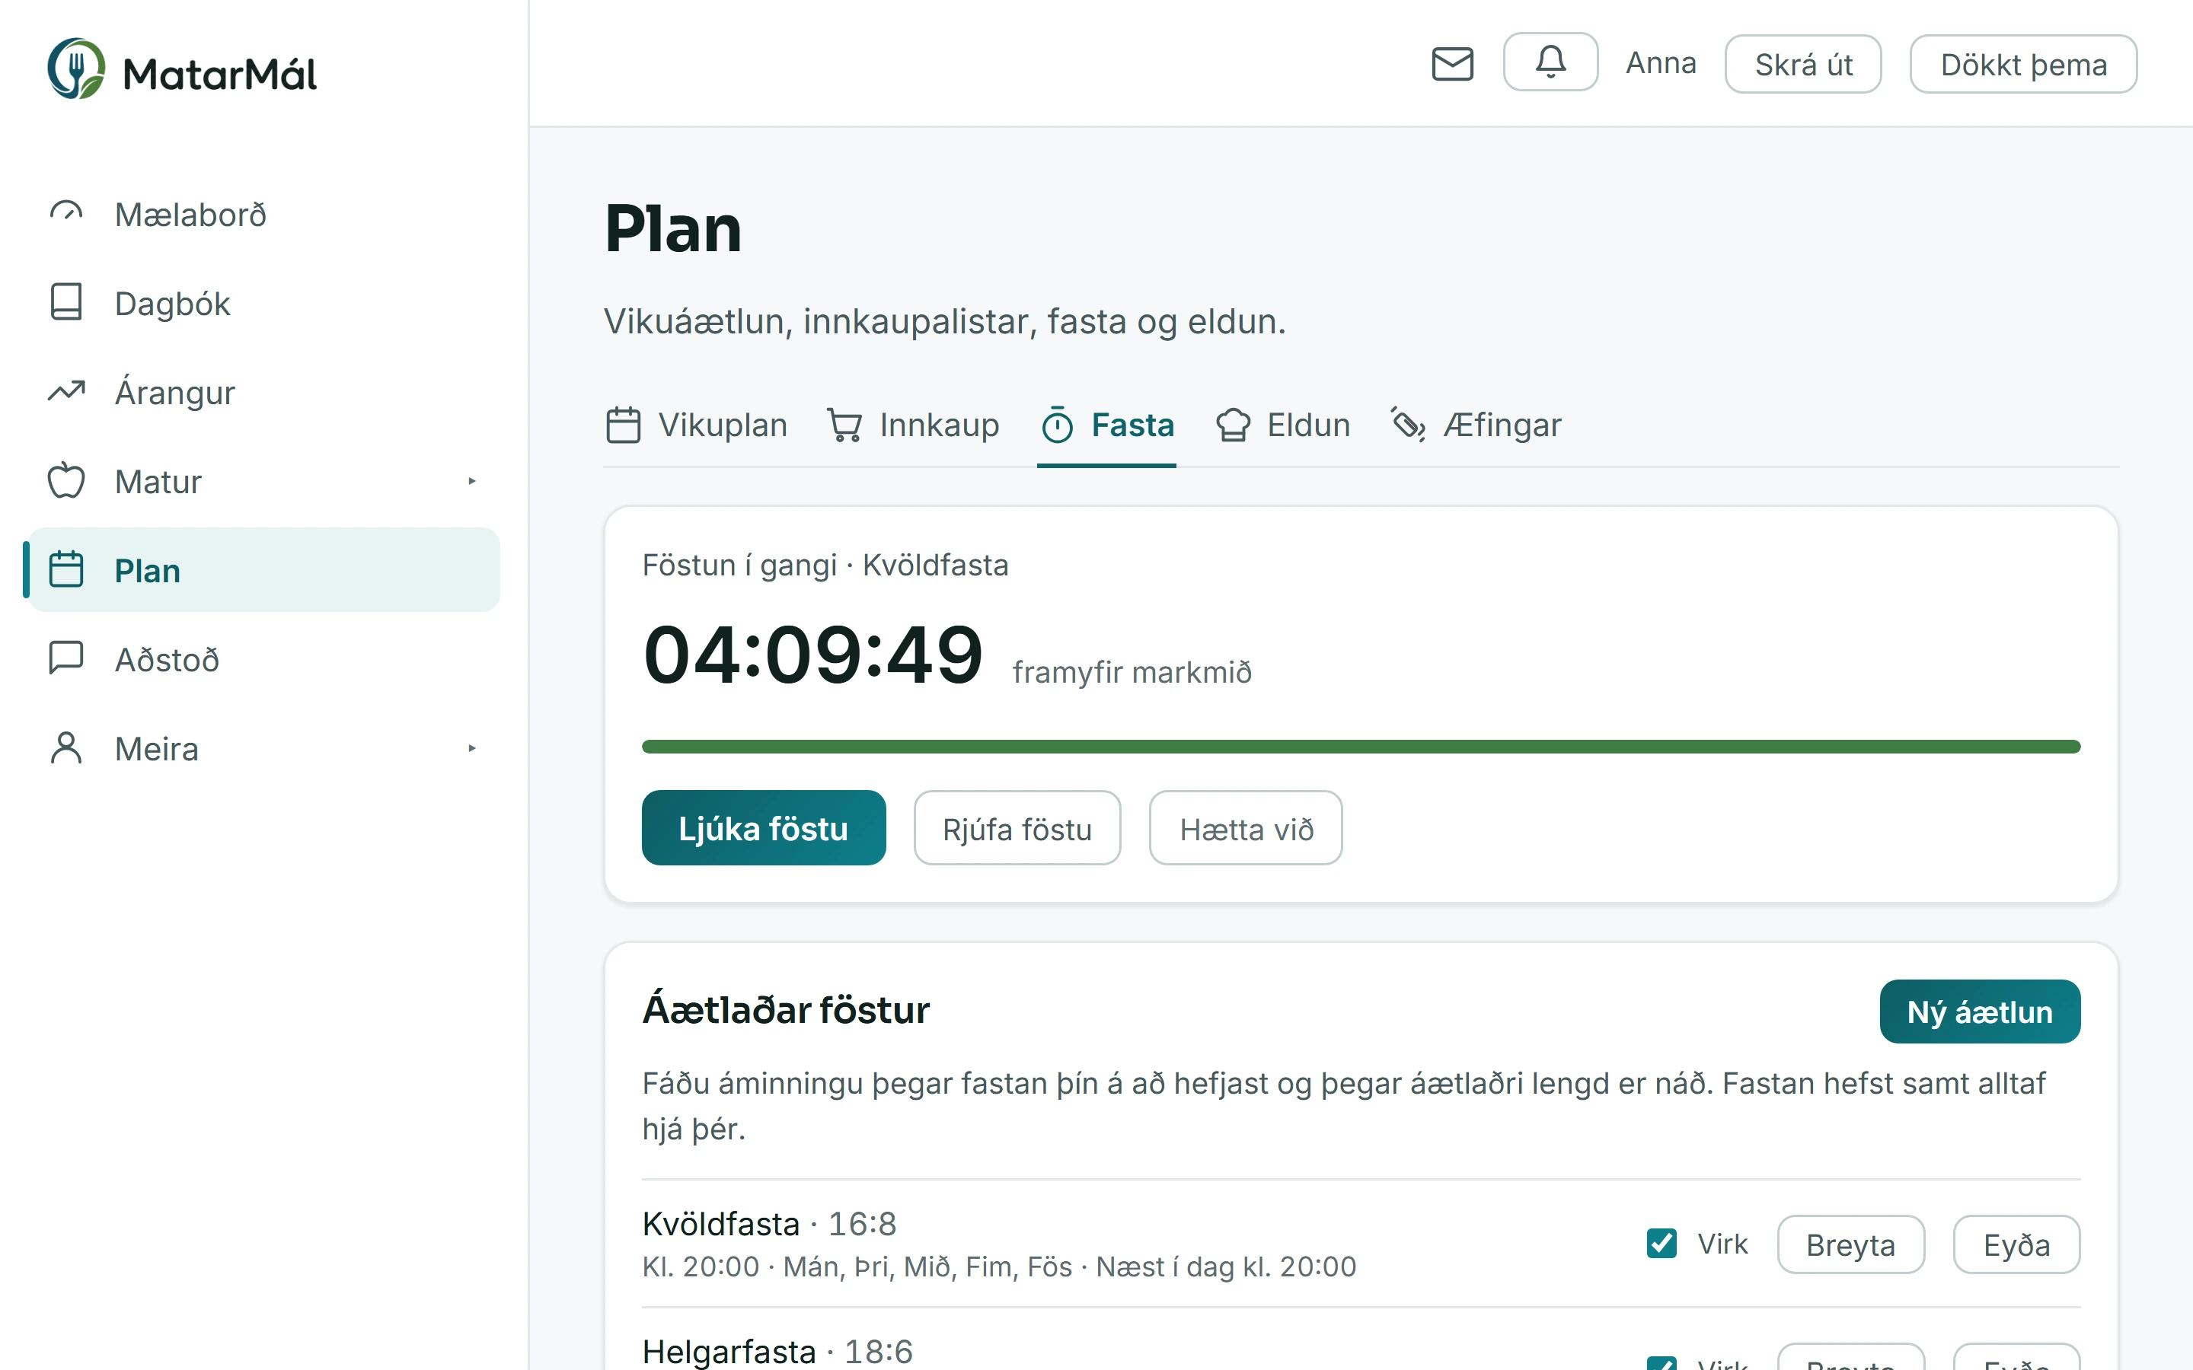
Task: Click the Fasta stopwatch icon
Action: 1057,425
